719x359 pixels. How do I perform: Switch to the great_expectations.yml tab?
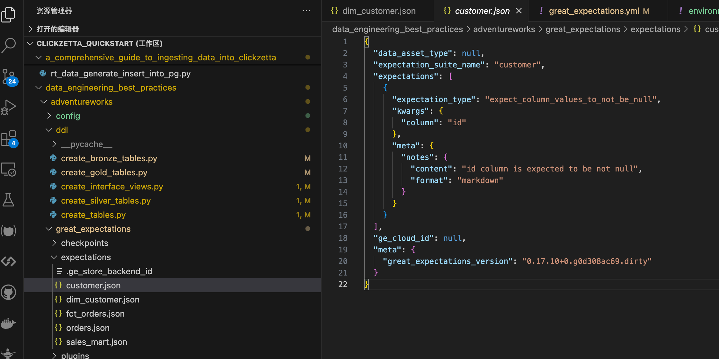click(594, 11)
